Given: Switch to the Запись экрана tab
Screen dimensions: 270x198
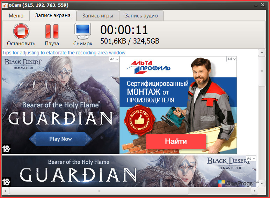Looking at the screenshot, I should coord(53,15).
